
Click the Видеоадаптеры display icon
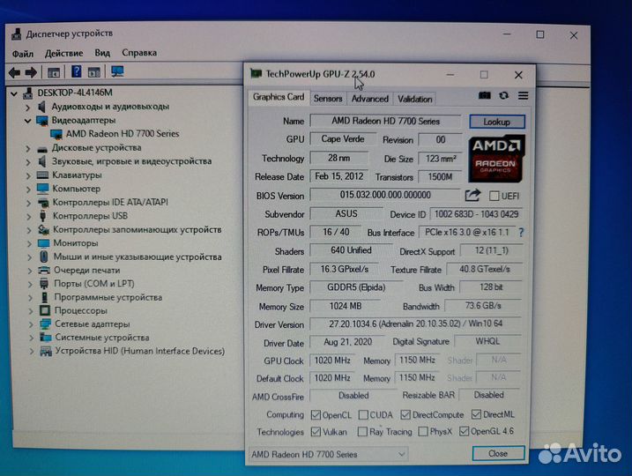42,121
